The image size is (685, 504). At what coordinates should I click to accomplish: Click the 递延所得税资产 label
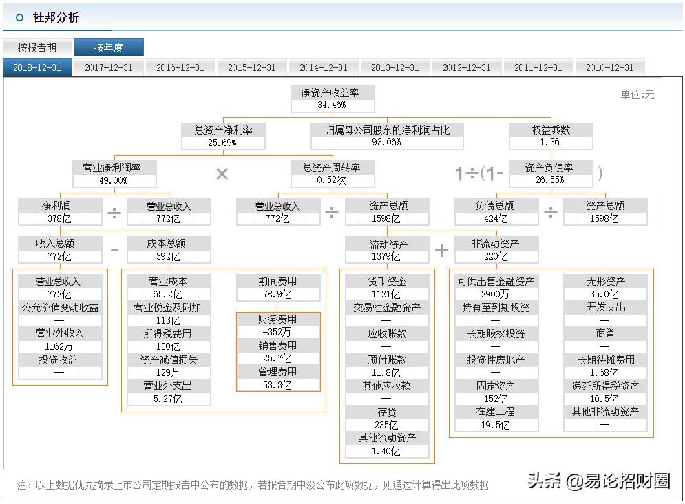[x=606, y=386]
